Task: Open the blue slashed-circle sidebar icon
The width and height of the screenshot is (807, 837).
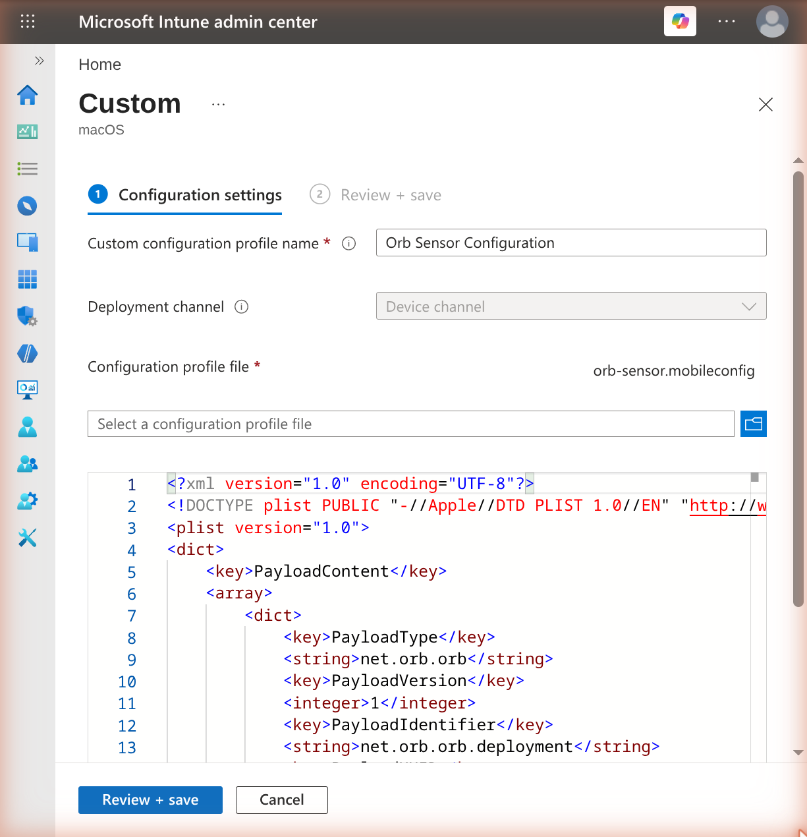Action: click(x=28, y=354)
